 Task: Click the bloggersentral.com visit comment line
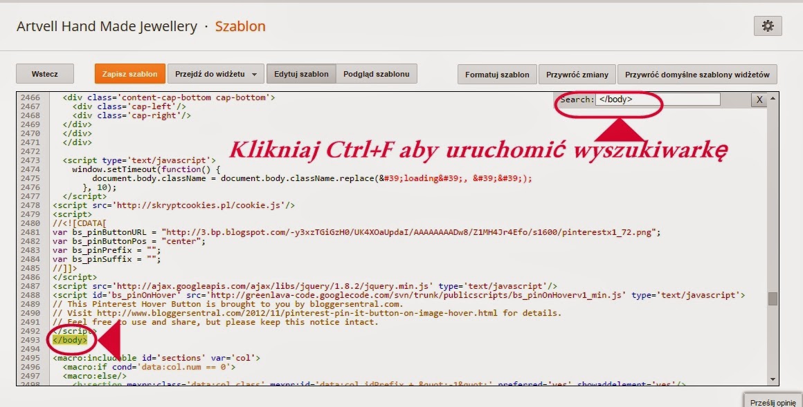(307, 313)
